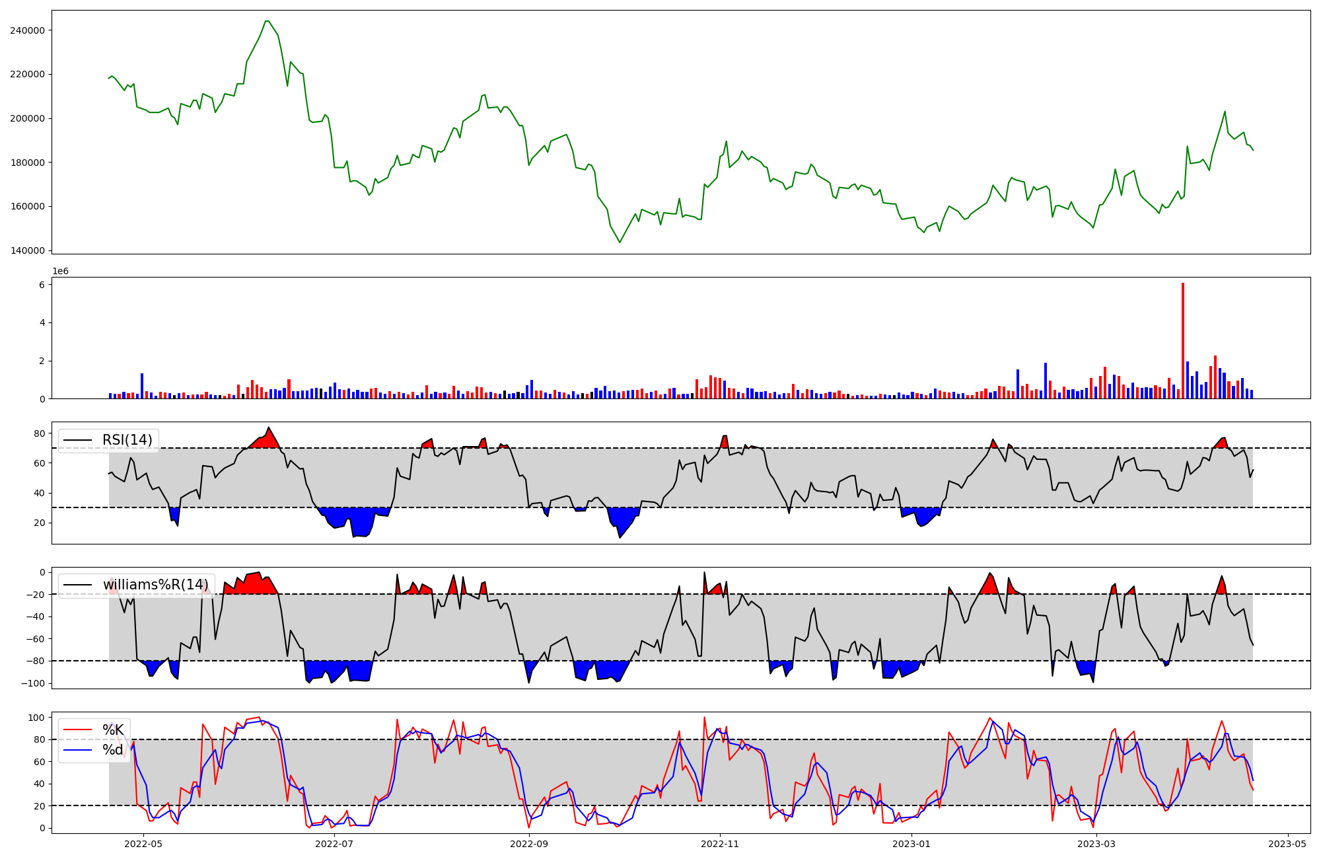Click the 40 tick on stochastic axis
1321x859 pixels.
[x=40, y=784]
